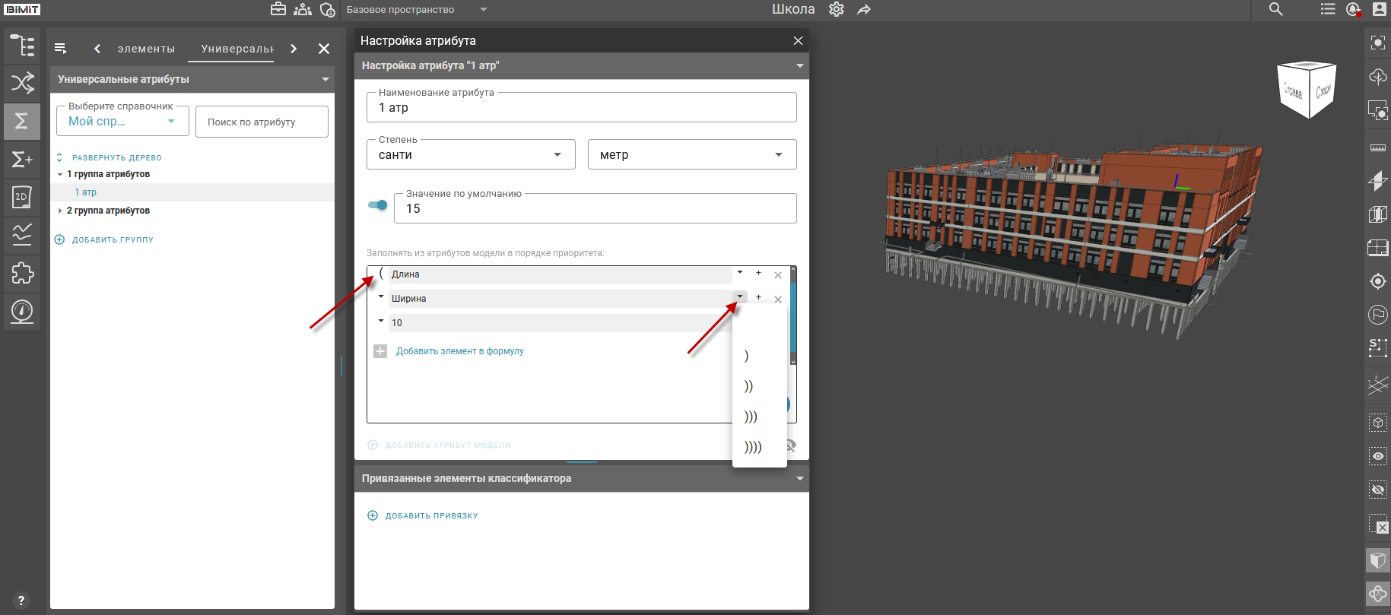Viewport: 1391px width, 615px height.
Task: Click the fit-to-view icon in right toolbar
Action: (x=1378, y=43)
